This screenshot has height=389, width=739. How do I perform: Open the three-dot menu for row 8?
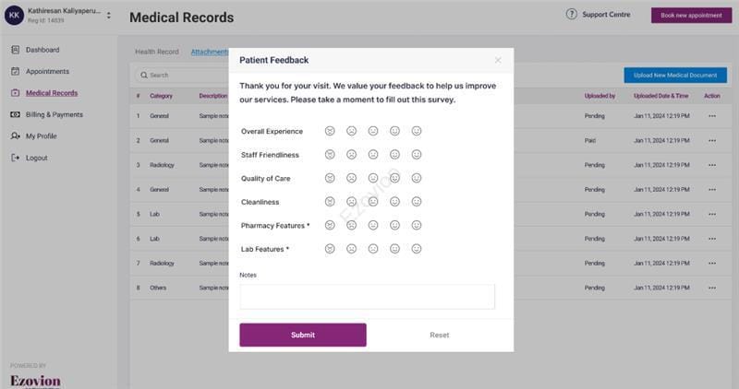[711, 288]
